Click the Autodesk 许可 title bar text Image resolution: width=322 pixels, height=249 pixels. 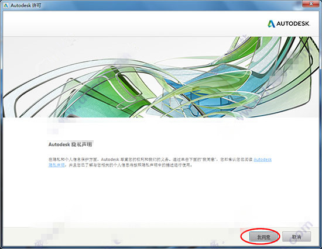coord(26,5)
